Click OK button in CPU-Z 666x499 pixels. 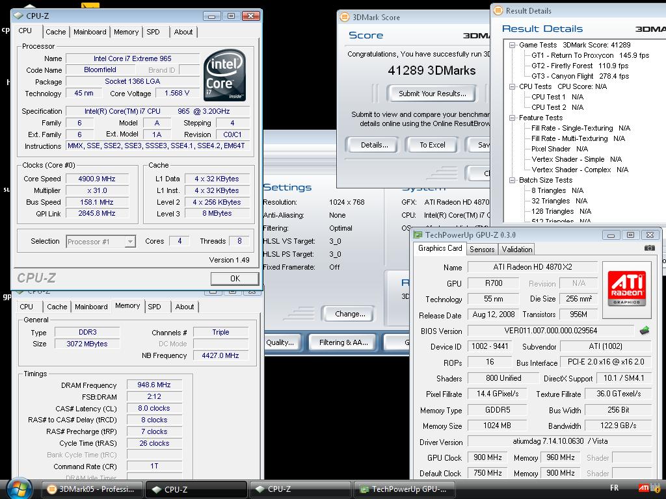pyautogui.click(x=235, y=279)
